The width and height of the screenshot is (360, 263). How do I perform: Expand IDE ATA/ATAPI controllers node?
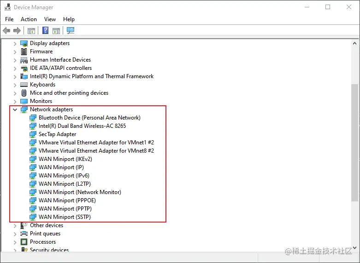pyautogui.click(x=15, y=69)
